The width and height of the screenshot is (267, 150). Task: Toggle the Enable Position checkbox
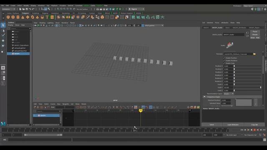(x=224, y=58)
